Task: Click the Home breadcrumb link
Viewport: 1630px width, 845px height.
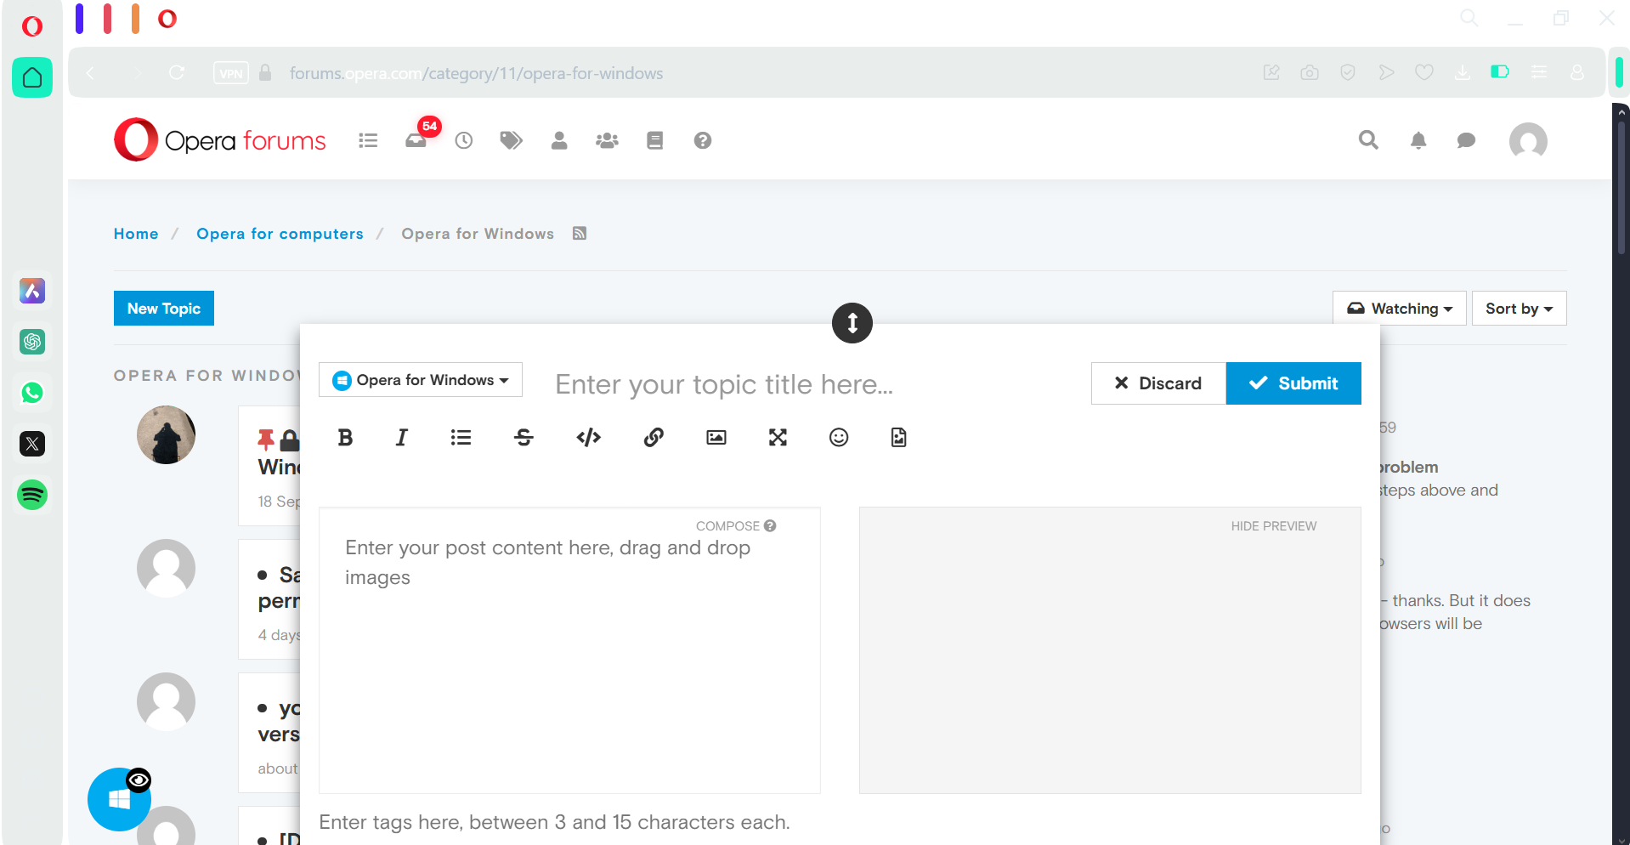Action: 136,234
